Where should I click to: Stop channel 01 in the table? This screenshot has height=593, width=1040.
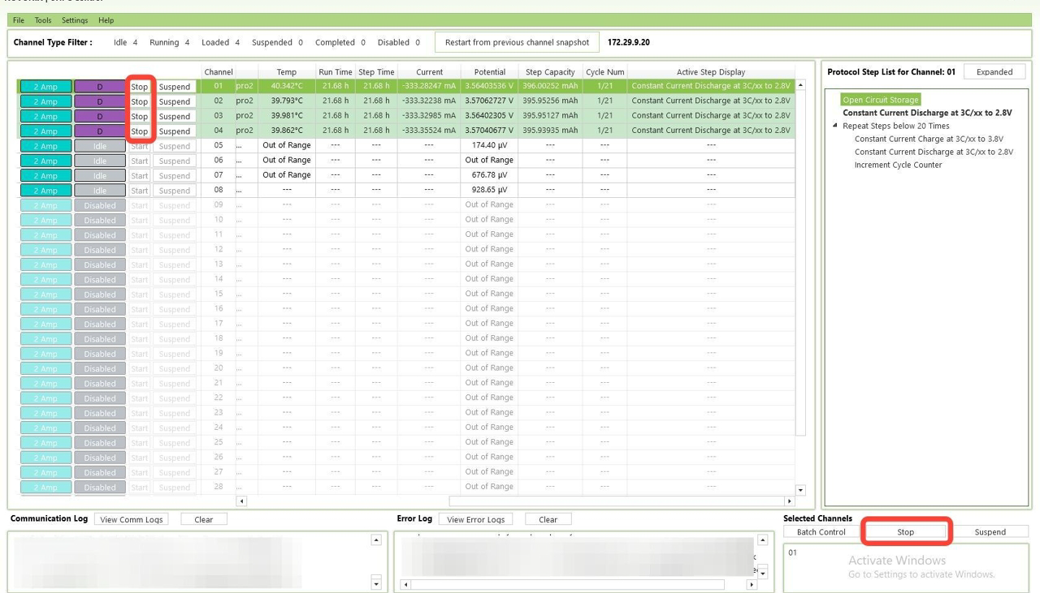click(x=140, y=87)
